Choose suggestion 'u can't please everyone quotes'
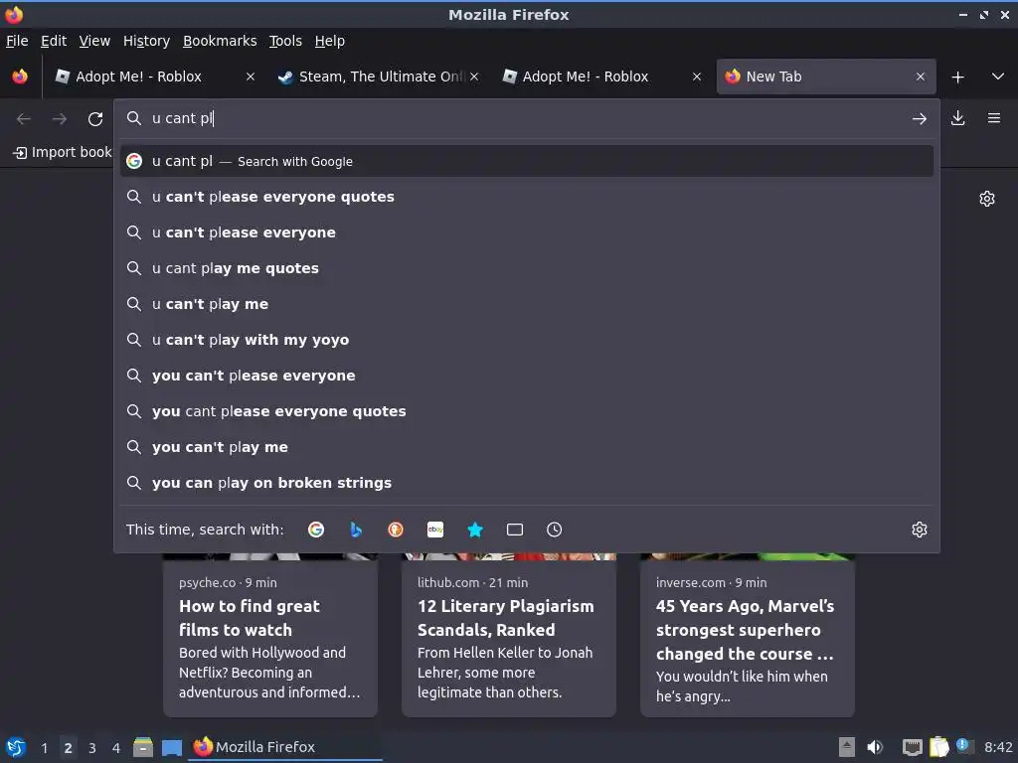 527,197
